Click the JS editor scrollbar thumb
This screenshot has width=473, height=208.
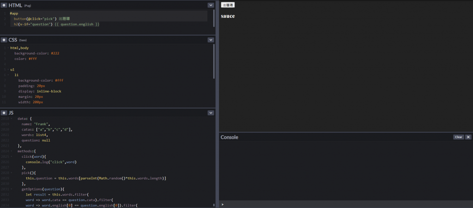[x=214, y=205]
